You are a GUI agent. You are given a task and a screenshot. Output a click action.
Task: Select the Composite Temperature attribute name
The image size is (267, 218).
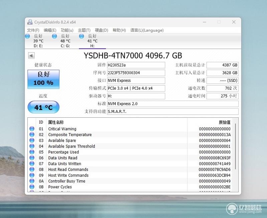[70, 135]
